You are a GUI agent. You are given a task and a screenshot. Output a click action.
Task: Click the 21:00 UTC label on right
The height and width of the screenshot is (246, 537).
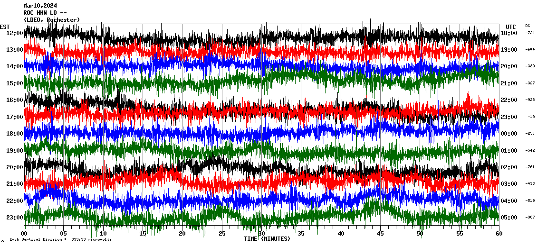(508, 83)
